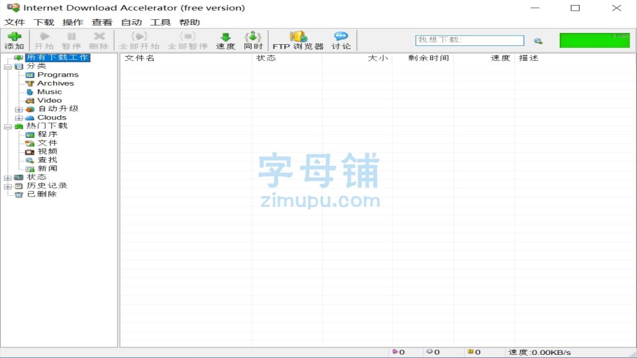637x358 pixels.
Task: Select 所有下载工作 in the tree
Action: point(58,58)
